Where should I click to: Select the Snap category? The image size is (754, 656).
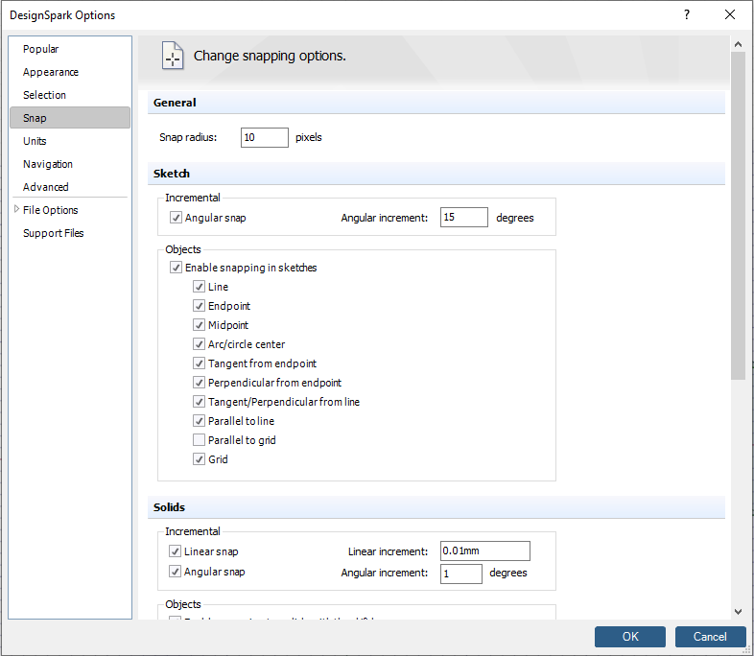pos(70,118)
